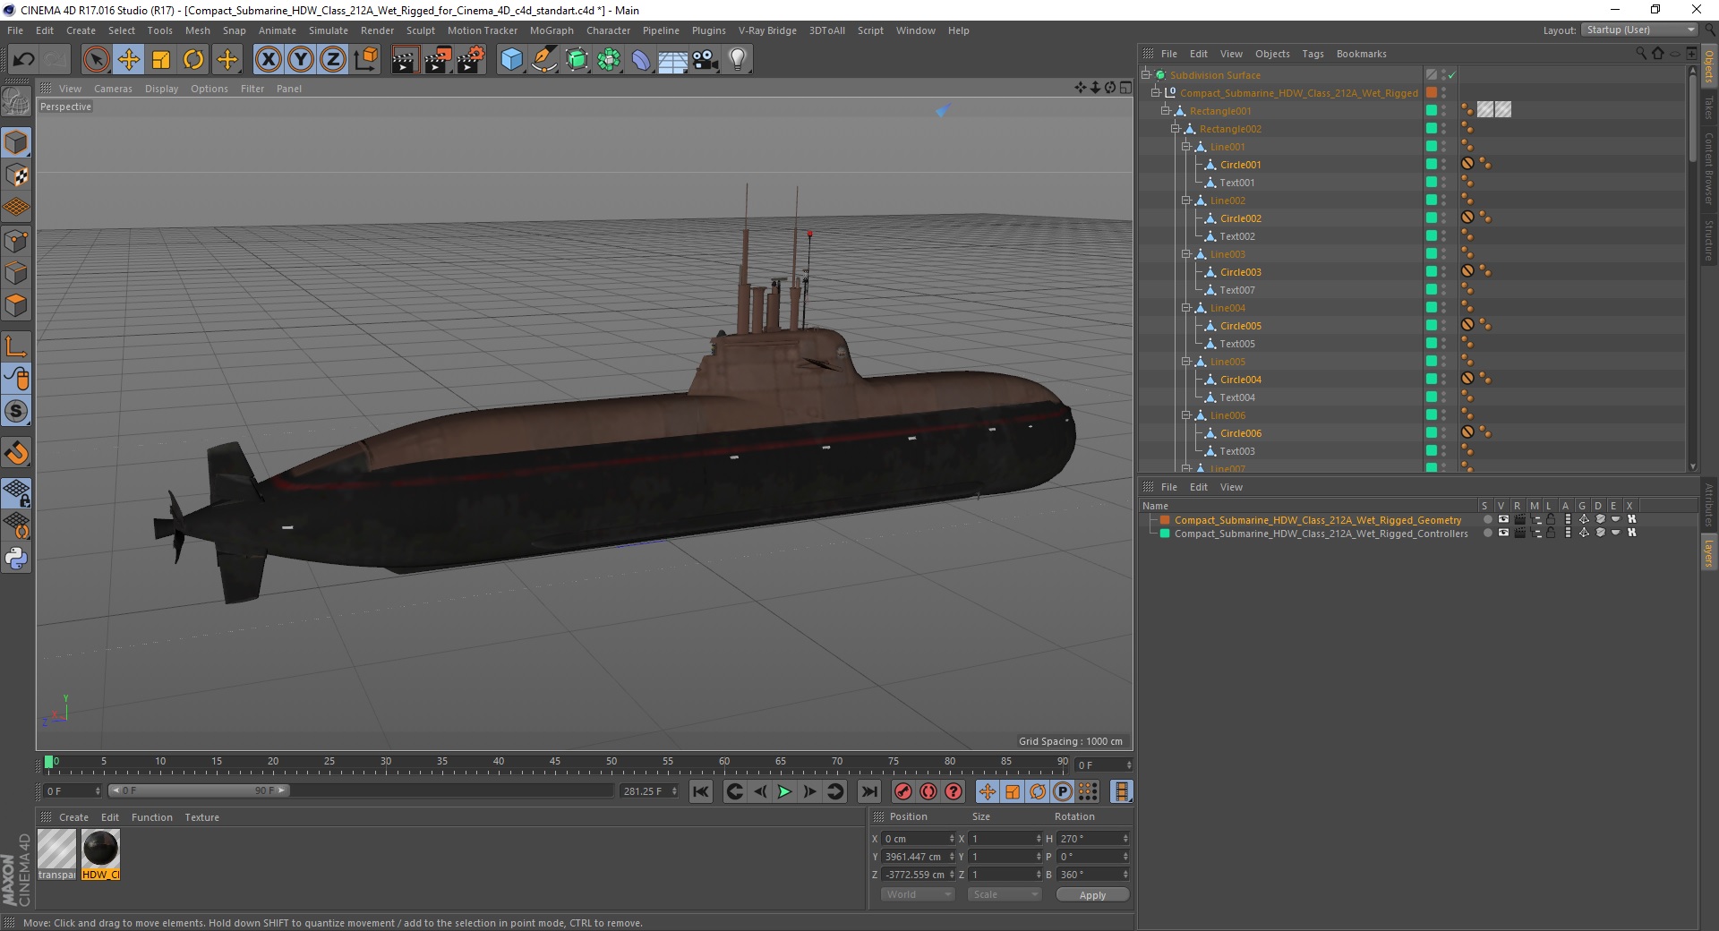Add a Cube primitive object
This screenshot has height=931, width=1719.
[x=511, y=60]
